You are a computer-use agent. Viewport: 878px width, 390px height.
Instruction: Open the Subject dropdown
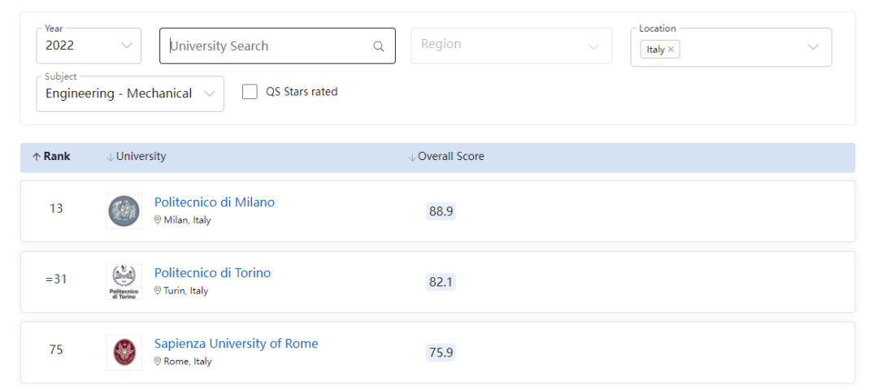130,93
